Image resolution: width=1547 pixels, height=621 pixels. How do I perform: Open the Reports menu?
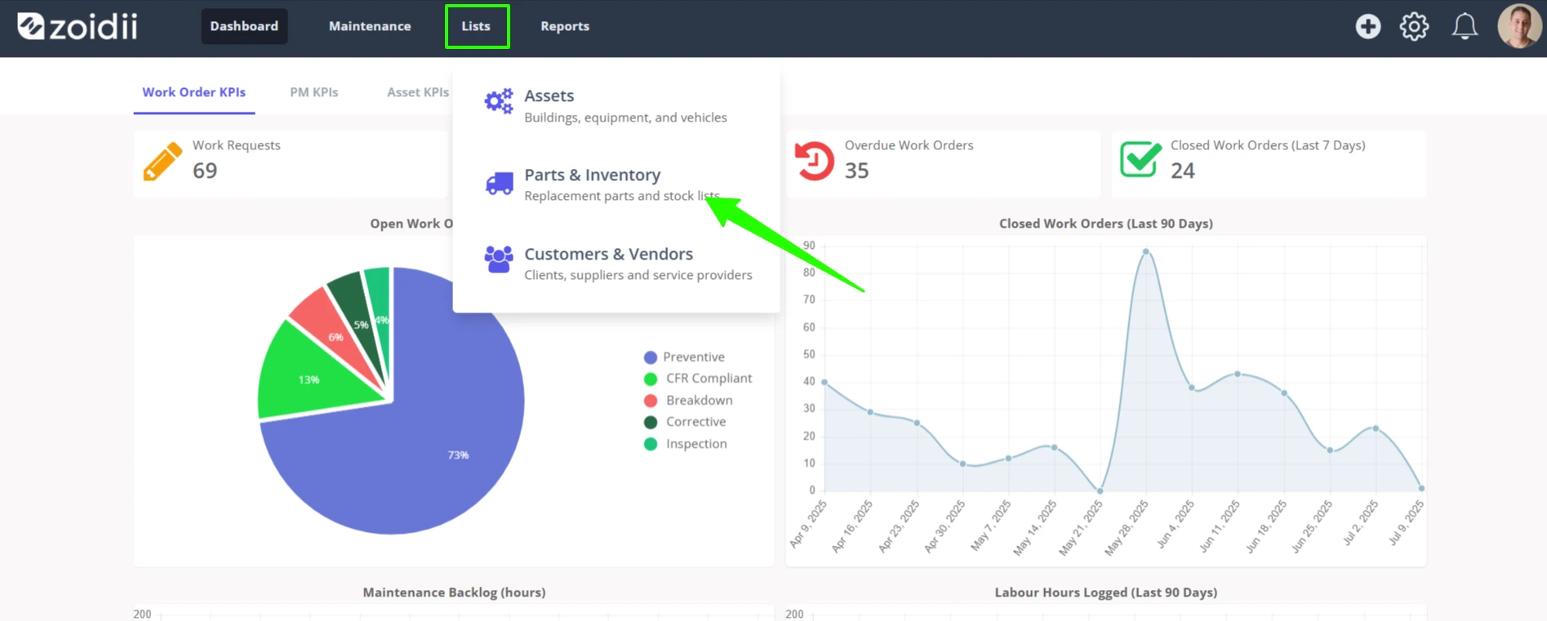[565, 26]
